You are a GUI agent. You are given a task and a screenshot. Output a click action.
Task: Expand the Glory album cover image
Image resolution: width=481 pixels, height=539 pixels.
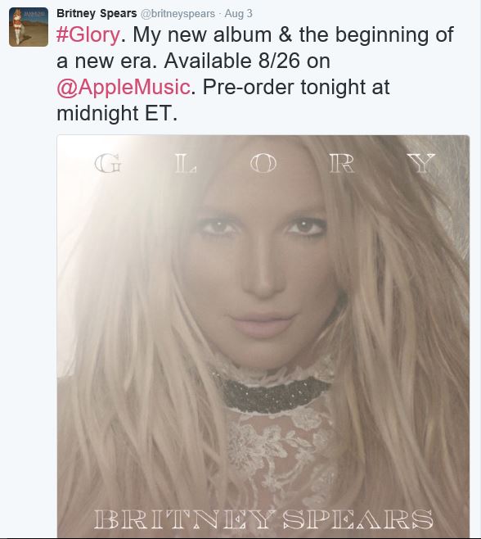pos(263,336)
